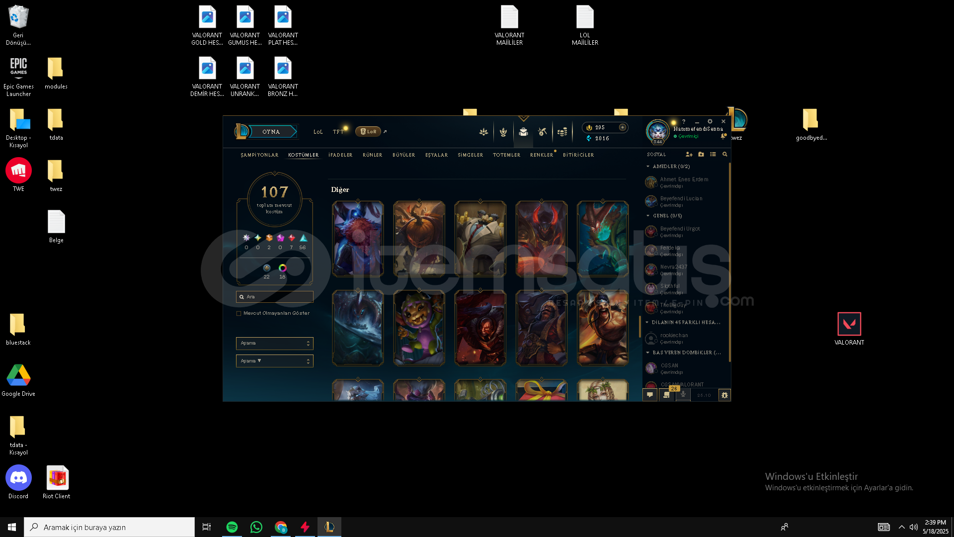Switch to the TOTEMLER tab
Viewport: 954px width, 537px height.
click(x=507, y=155)
